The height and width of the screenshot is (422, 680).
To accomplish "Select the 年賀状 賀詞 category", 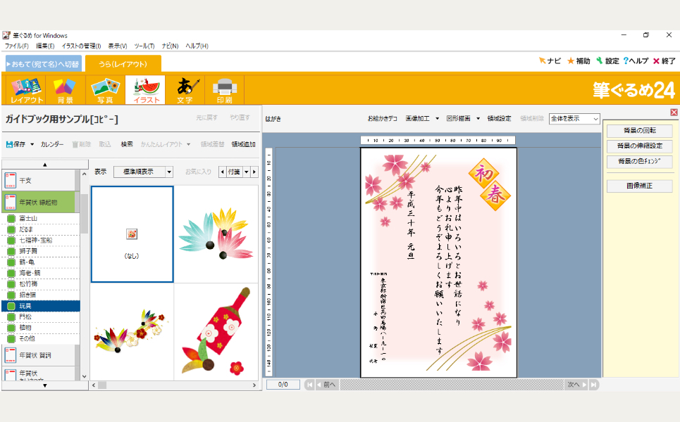I will 39,355.
